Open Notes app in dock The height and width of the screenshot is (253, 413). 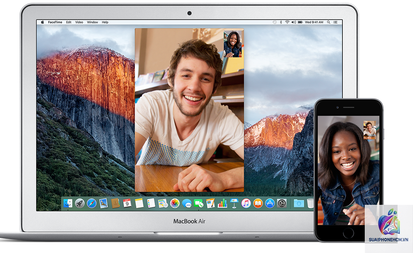pyautogui.click(x=139, y=203)
